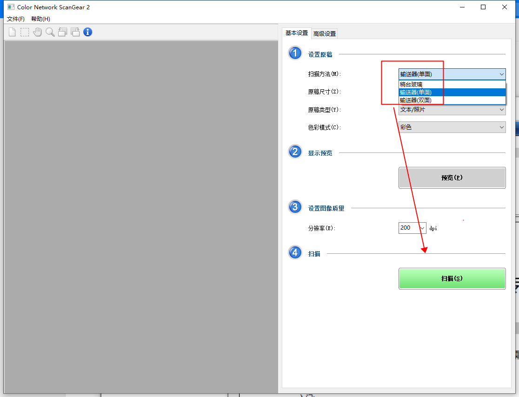Select 输送器(双面) in the dropdown list
The image size is (519, 397).
[415, 100]
